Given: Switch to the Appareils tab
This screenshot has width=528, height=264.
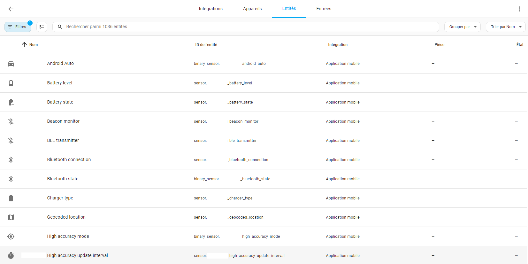Looking at the screenshot, I should point(252,9).
